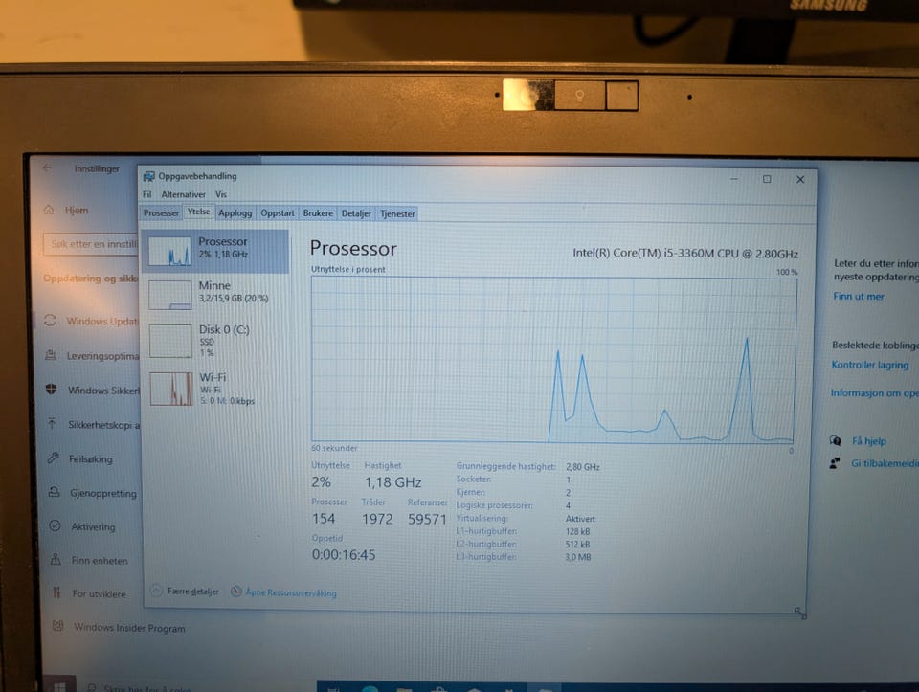Image resolution: width=919 pixels, height=692 pixels.
Task: Click the Hjem house icon in Innstillinger
Action: pyautogui.click(x=49, y=210)
